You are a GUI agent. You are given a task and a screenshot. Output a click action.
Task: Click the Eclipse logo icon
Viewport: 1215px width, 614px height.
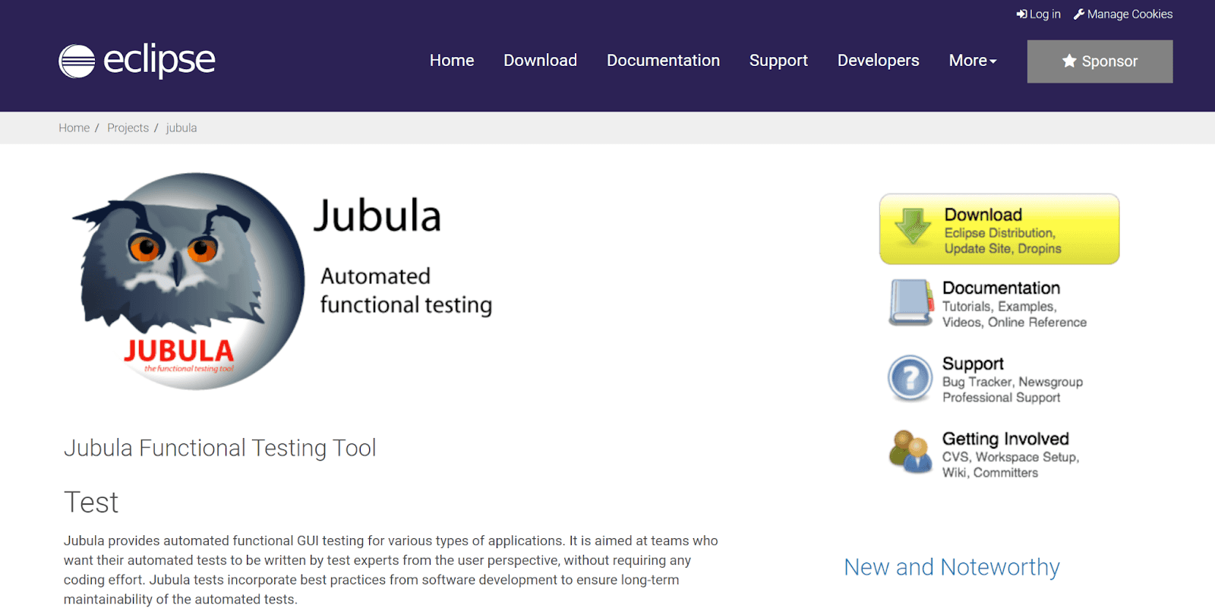(77, 61)
